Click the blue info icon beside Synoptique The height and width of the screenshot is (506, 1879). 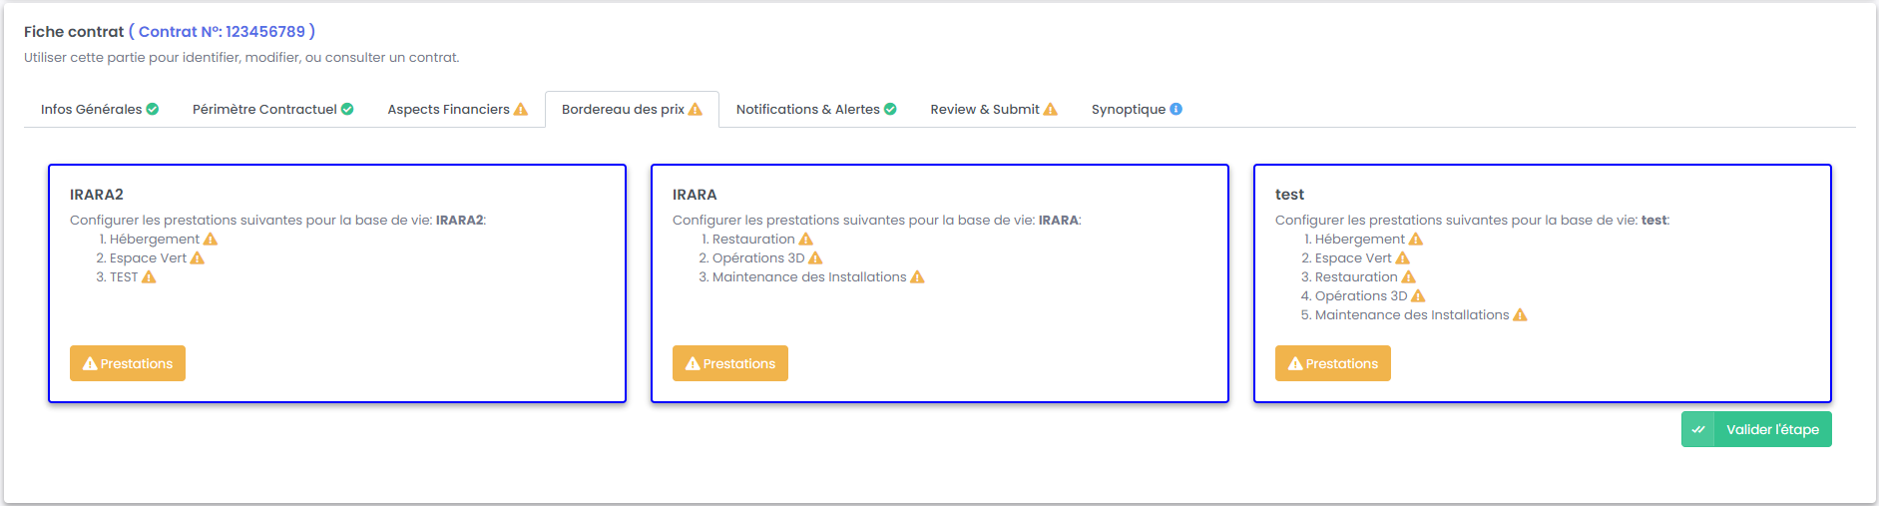pos(1176,110)
